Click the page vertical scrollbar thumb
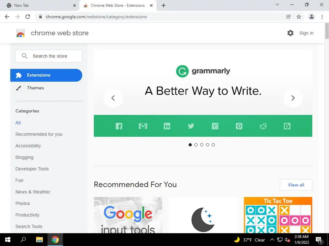The height and width of the screenshot is (246, 329). pos(327,31)
